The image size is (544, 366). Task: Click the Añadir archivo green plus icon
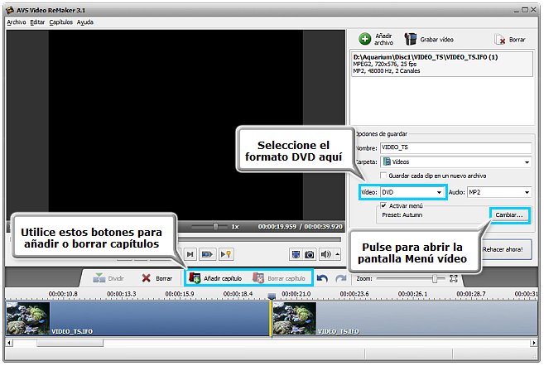pyautogui.click(x=364, y=39)
